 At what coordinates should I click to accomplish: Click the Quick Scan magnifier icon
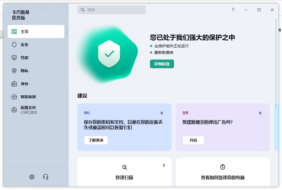[x=124, y=167]
